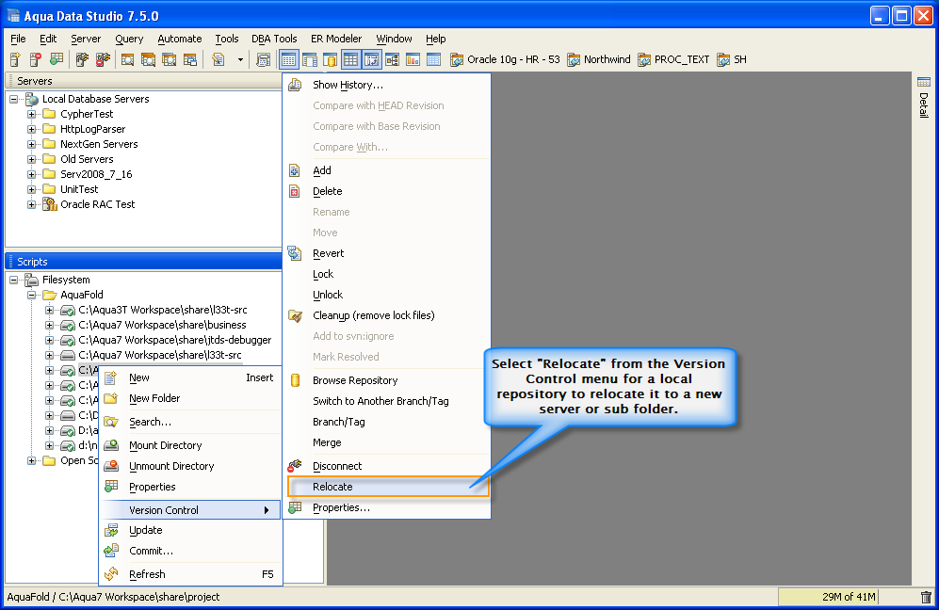Expand the C:\Aqua3T Workspace\share\l33t-src node
This screenshot has height=610, width=939.
(x=50, y=310)
